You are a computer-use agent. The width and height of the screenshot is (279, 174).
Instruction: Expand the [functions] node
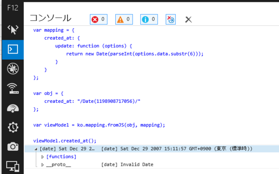[42, 157]
